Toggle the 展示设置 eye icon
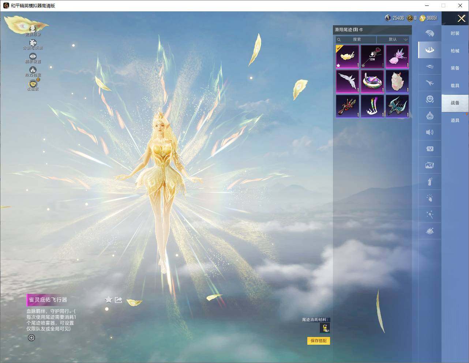The width and height of the screenshot is (469, 363). [x=33, y=56]
